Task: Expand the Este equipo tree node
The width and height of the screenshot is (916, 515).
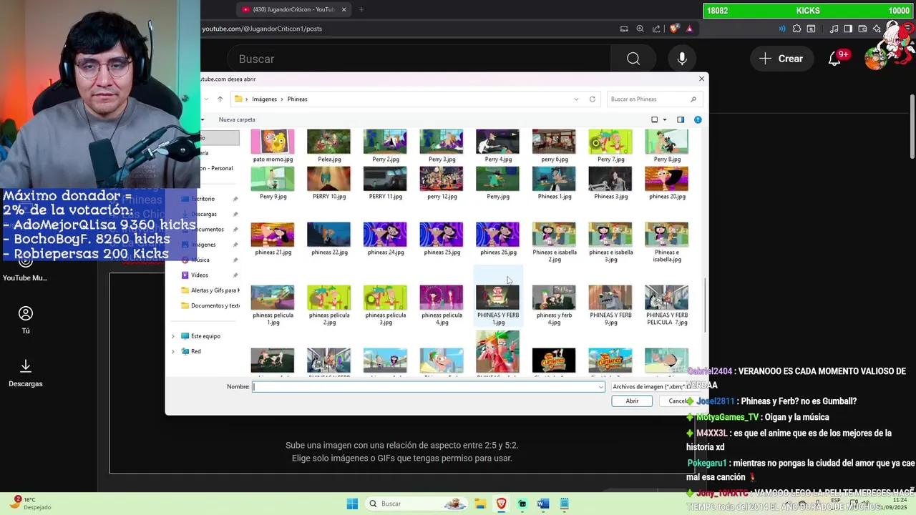Action: pos(172,336)
